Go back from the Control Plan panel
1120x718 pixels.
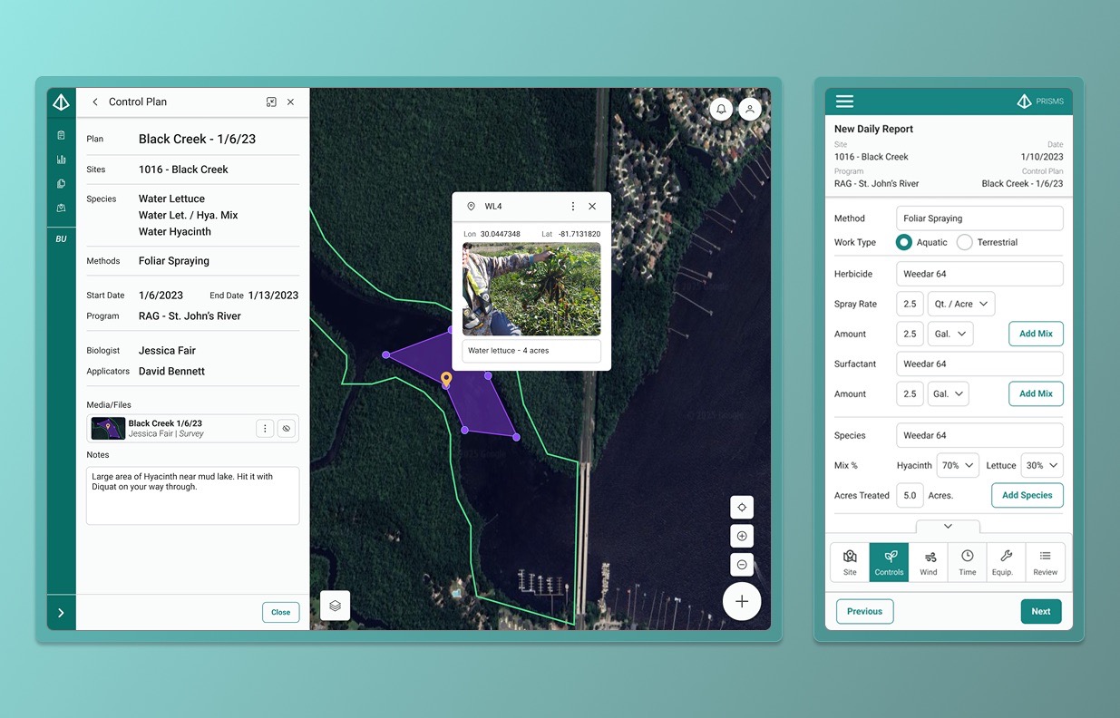95,102
